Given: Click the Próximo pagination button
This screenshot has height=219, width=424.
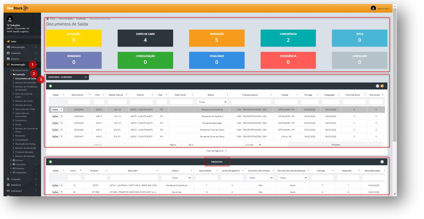Looking at the screenshot, I should point(335,145).
